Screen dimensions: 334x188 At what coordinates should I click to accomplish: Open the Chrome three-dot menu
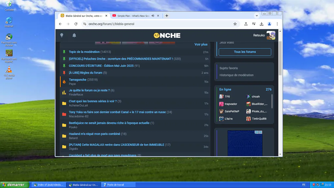point(277,24)
